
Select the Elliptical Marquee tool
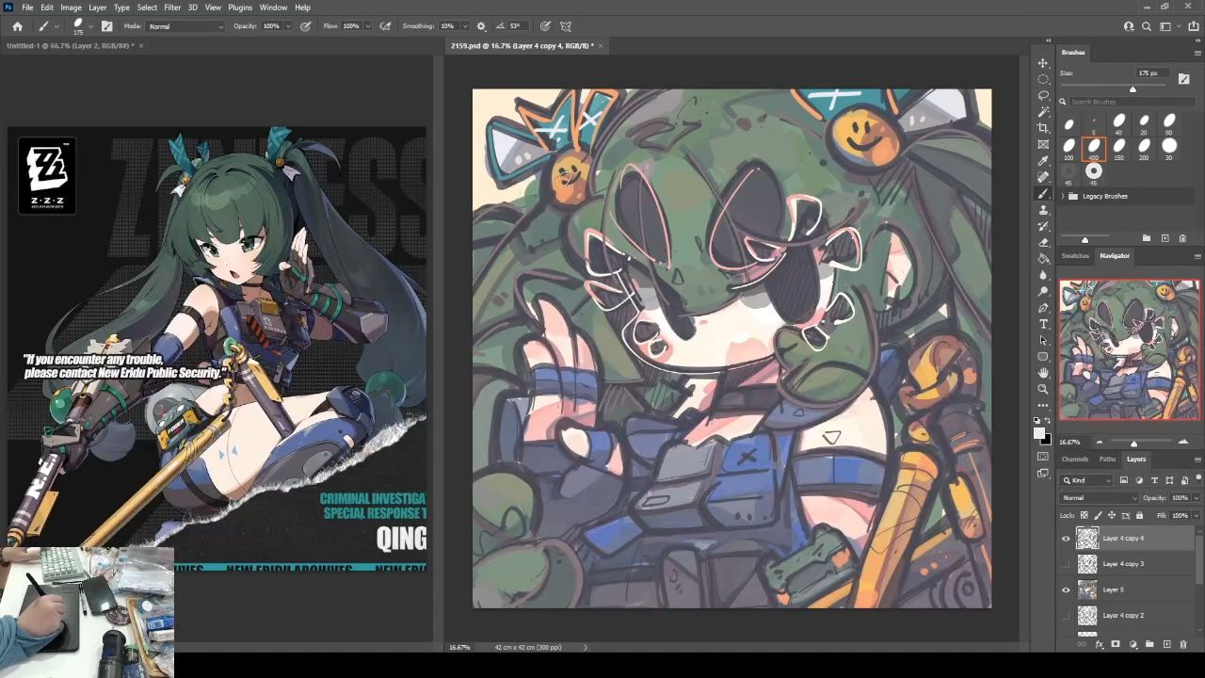point(1043,79)
